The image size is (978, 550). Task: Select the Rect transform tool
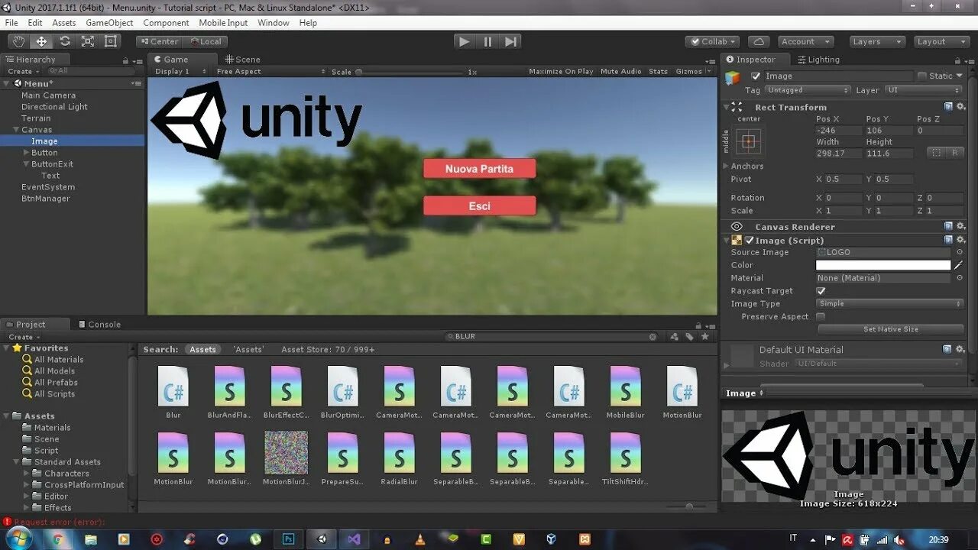pyautogui.click(x=111, y=41)
